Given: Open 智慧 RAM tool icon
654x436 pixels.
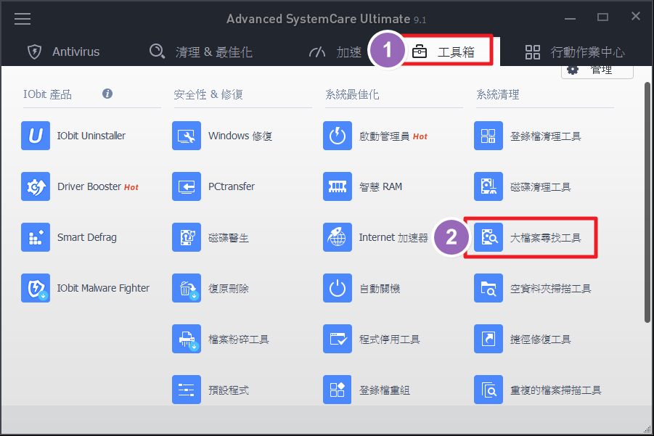Looking at the screenshot, I should click(338, 187).
